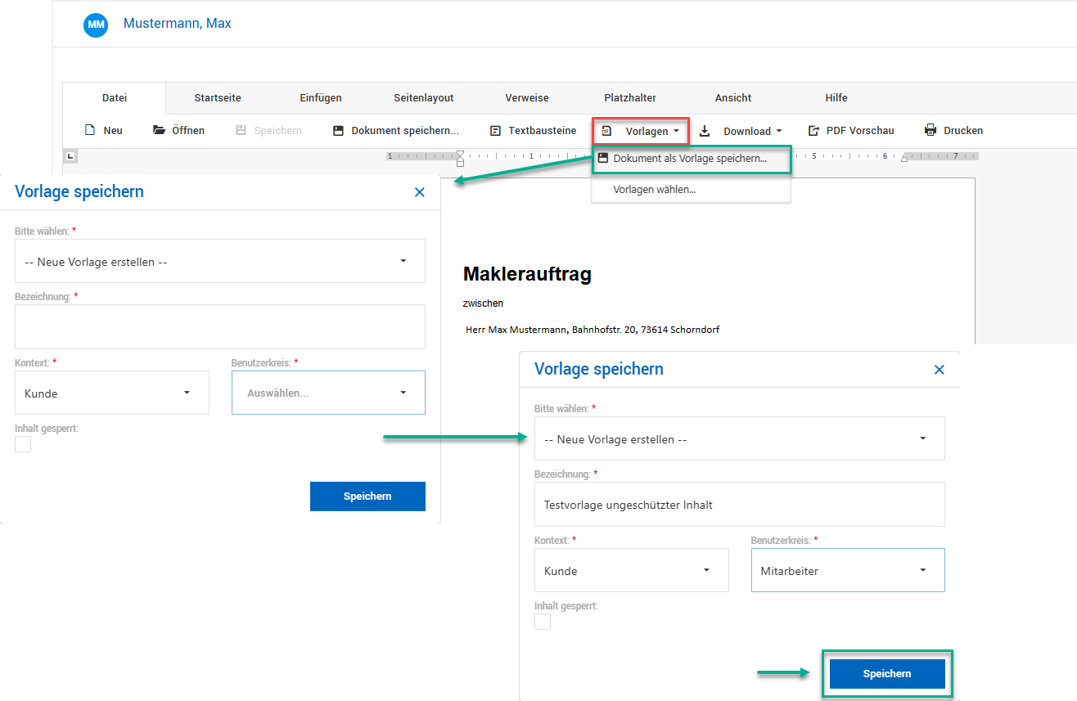Click empty Bezeichnung field in left dialog
Screen dimensions: 1077x701
click(220, 327)
